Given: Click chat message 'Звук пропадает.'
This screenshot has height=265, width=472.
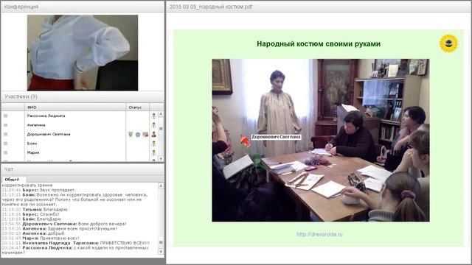Looking at the screenshot, I should (x=58, y=190).
